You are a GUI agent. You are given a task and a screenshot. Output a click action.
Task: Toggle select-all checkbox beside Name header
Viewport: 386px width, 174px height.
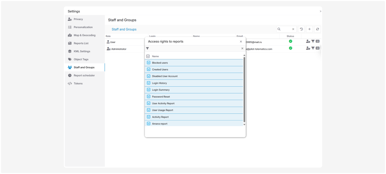point(148,56)
